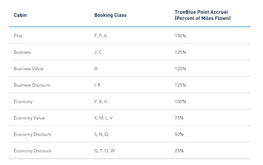The image size is (263, 165).
Task: Click the 100% accrual value
Action: pyautogui.click(x=180, y=102)
